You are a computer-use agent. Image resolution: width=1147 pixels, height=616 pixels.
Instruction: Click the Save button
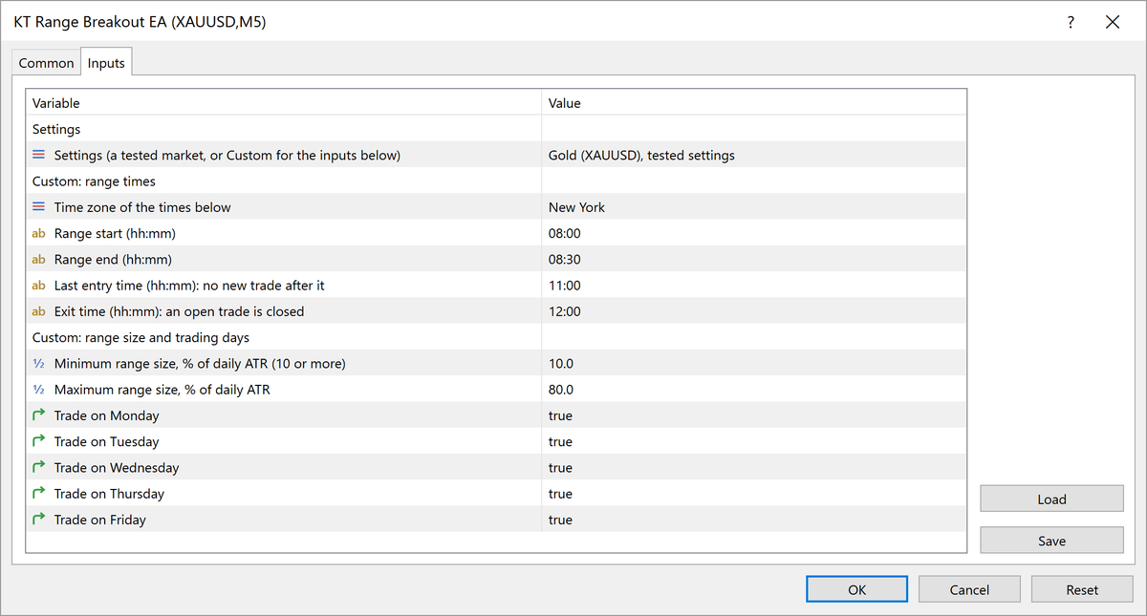pyautogui.click(x=1051, y=540)
